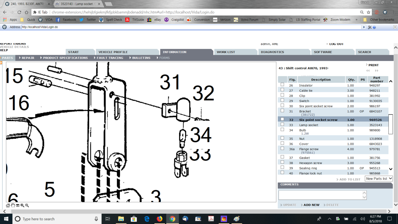Bookmark page with the star icon
This screenshot has width=398, height=224.
coord(368,12)
